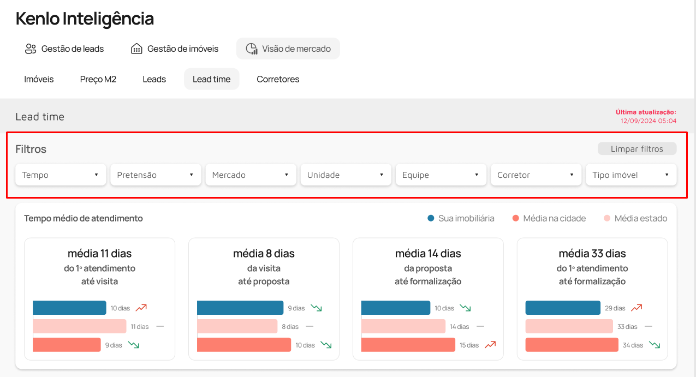The image size is (696, 377).
Task: Click the coral 15 dias bar
Action: point(408,345)
